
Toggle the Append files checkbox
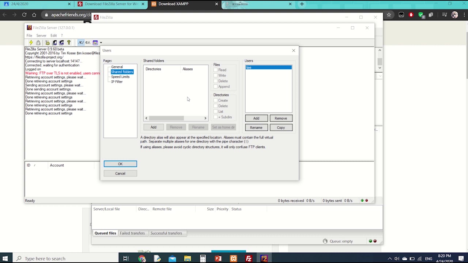(215, 87)
